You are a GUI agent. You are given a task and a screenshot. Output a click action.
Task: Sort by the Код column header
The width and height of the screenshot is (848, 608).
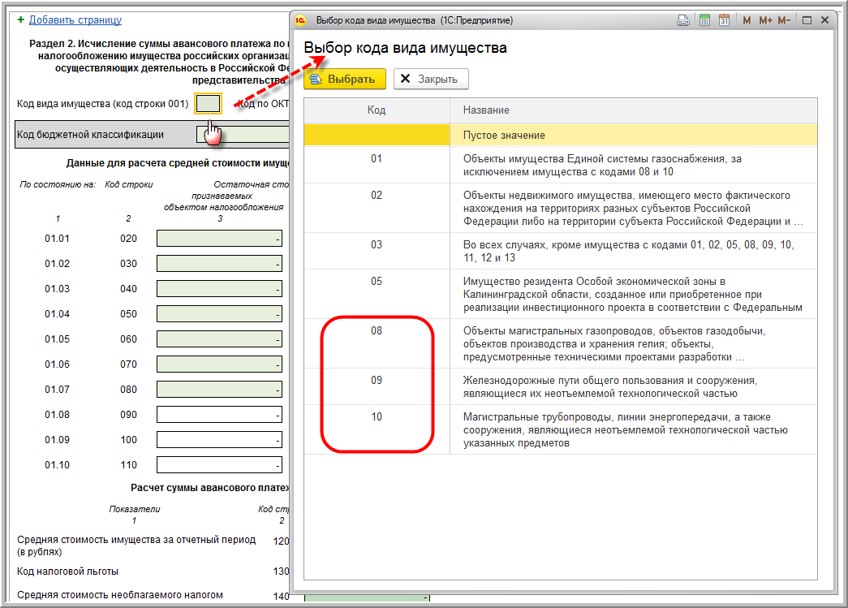click(x=377, y=110)
